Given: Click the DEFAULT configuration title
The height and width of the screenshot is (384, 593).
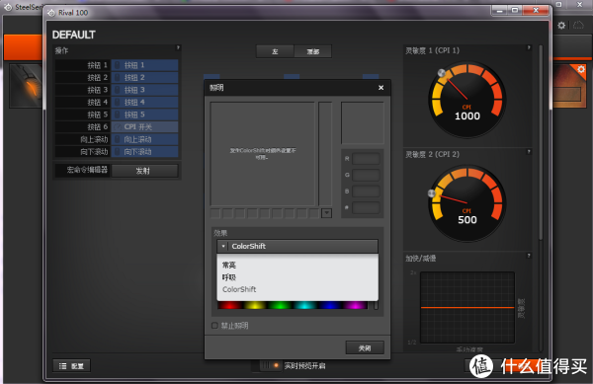Looking at the screenshot, I should coord(74,35).
